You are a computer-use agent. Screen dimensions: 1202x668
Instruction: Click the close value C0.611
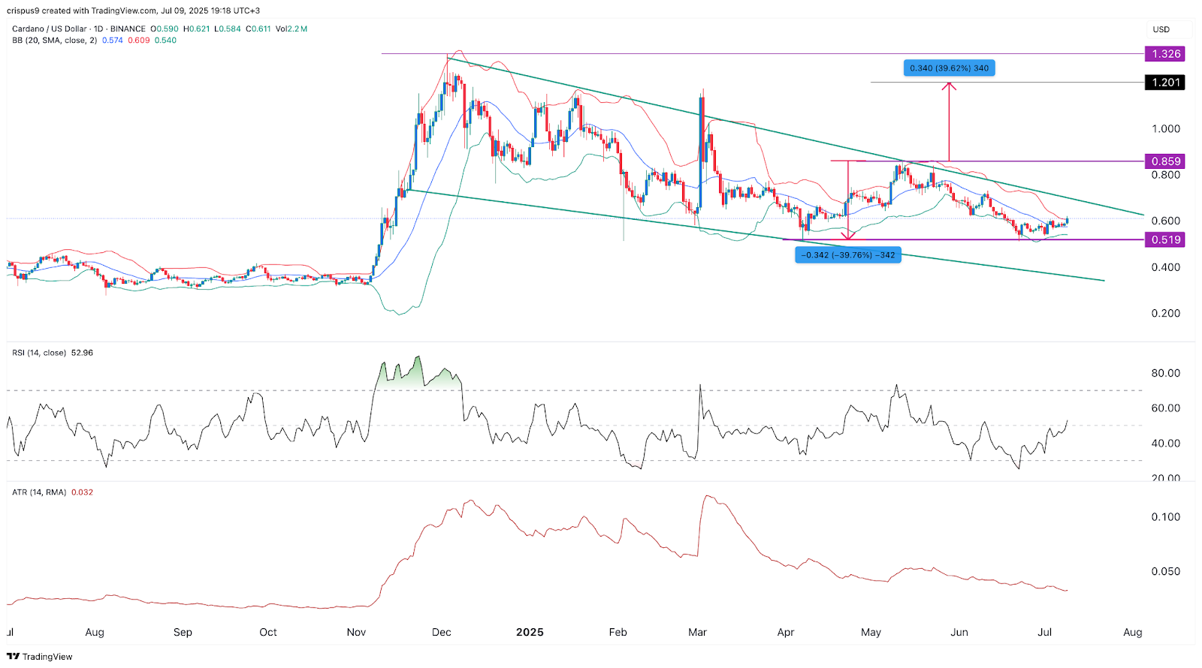258,29
